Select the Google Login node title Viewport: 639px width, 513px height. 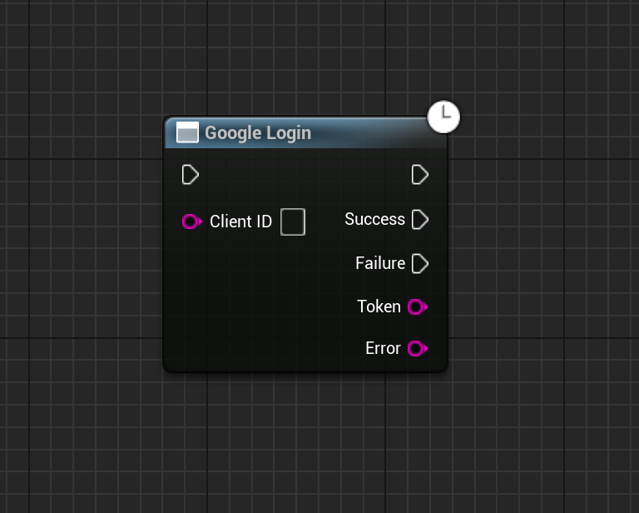click(258, 133)
